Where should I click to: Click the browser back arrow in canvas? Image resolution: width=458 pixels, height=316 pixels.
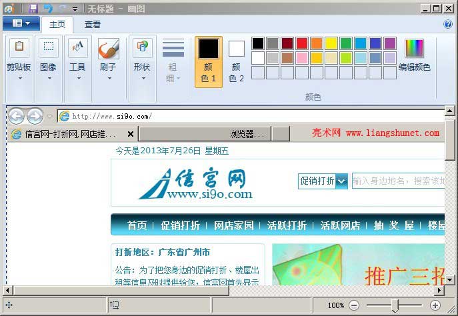point(17,116)
